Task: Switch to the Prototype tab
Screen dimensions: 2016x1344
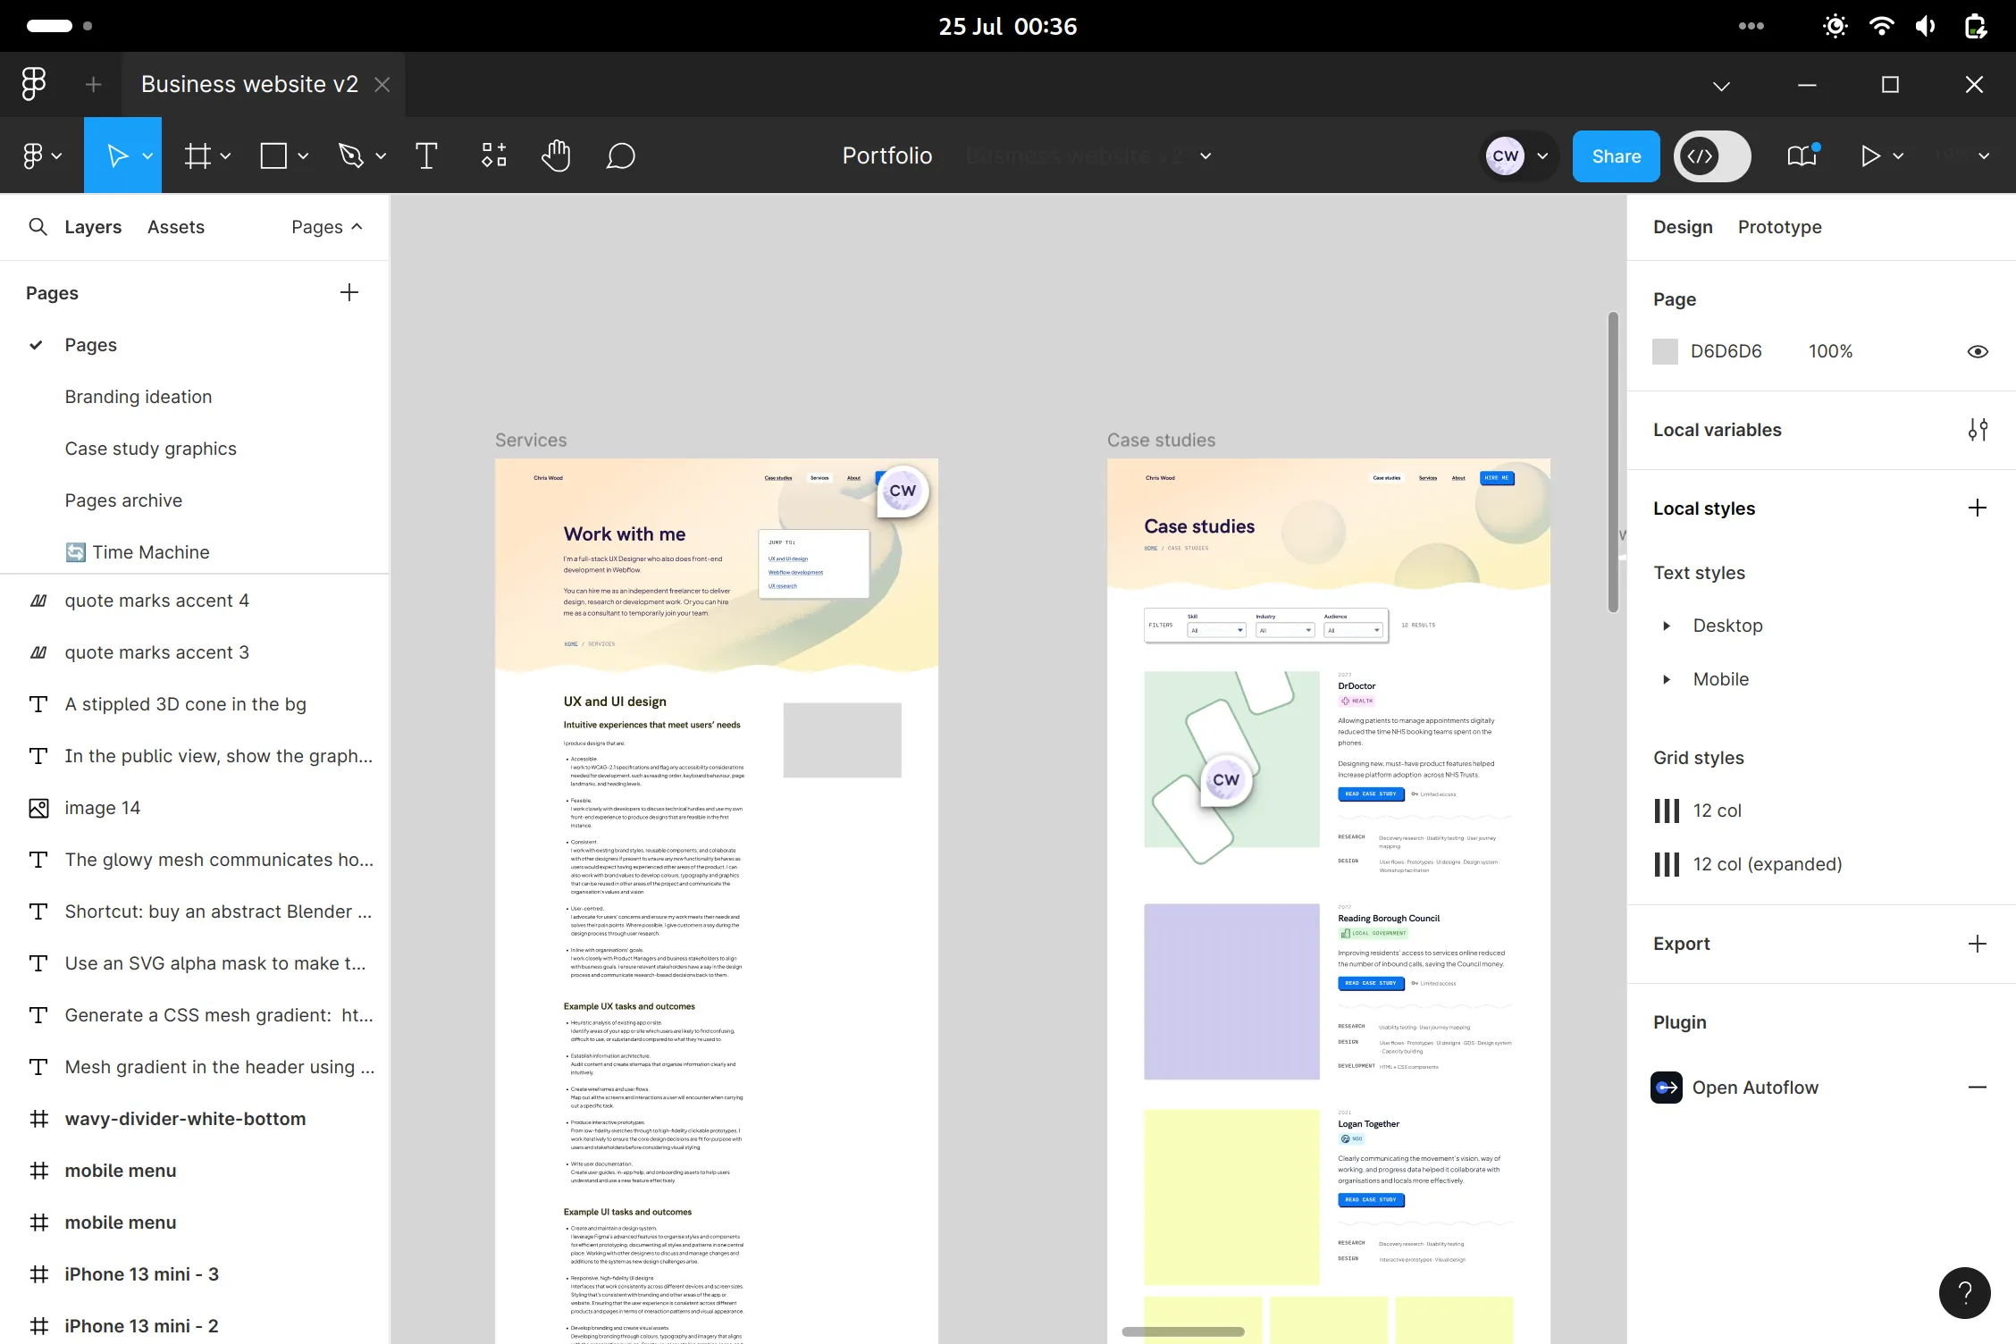Action: tap(1779, 226)
